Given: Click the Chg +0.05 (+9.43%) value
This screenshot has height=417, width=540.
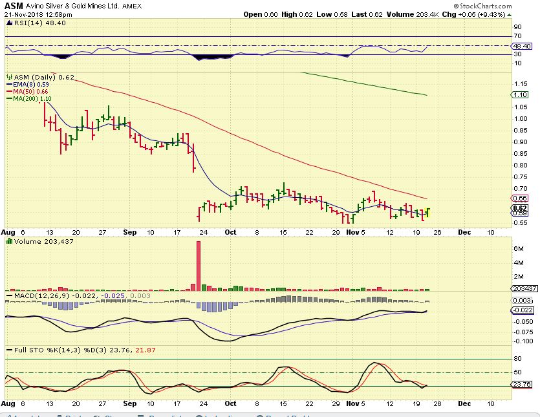Looking at the screenshot, I should point(474,14).
